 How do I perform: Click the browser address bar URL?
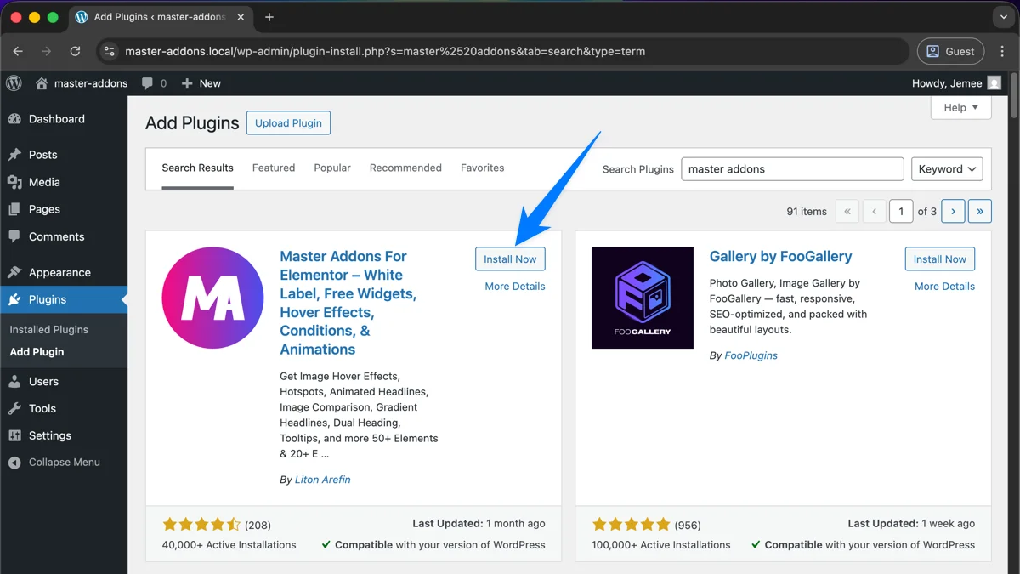(385, 51)
